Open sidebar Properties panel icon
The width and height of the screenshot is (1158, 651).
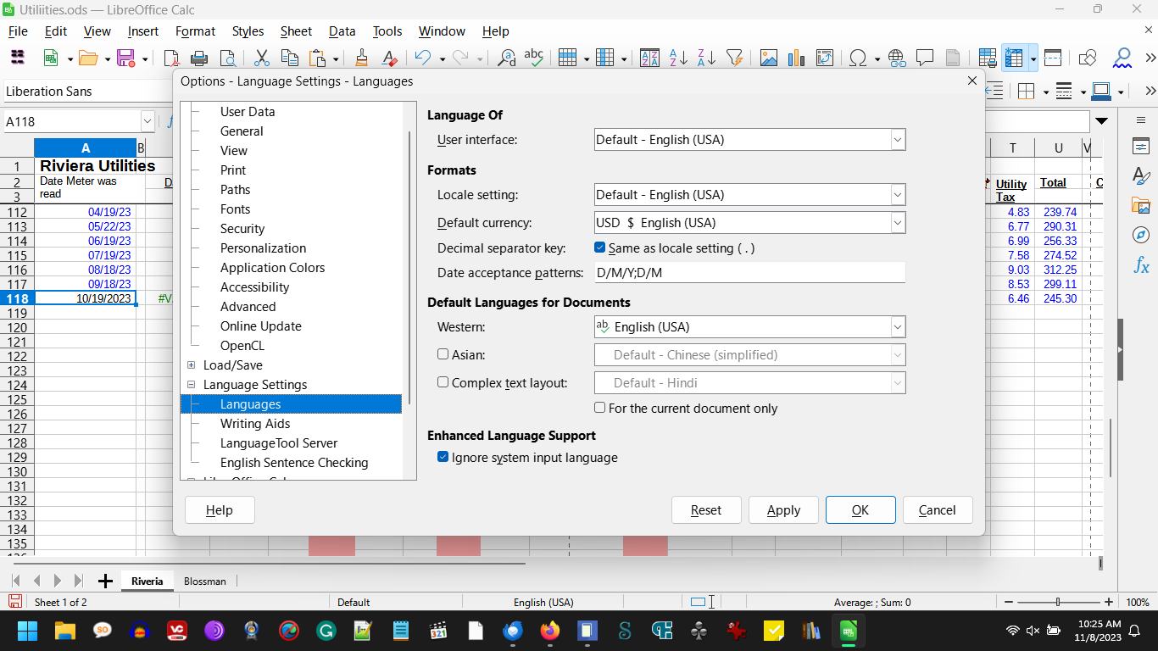point(1141,147)
